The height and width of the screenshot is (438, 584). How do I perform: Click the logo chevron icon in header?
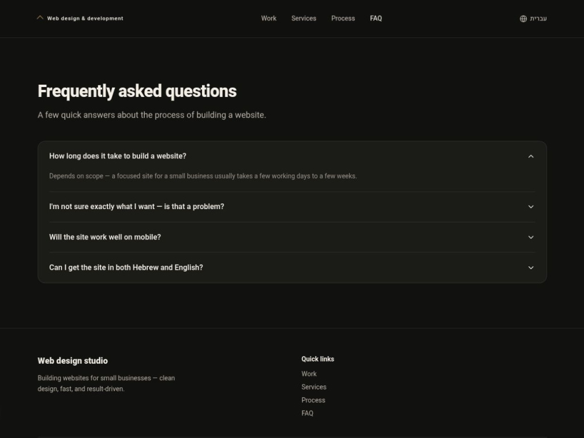coord(40,18)
